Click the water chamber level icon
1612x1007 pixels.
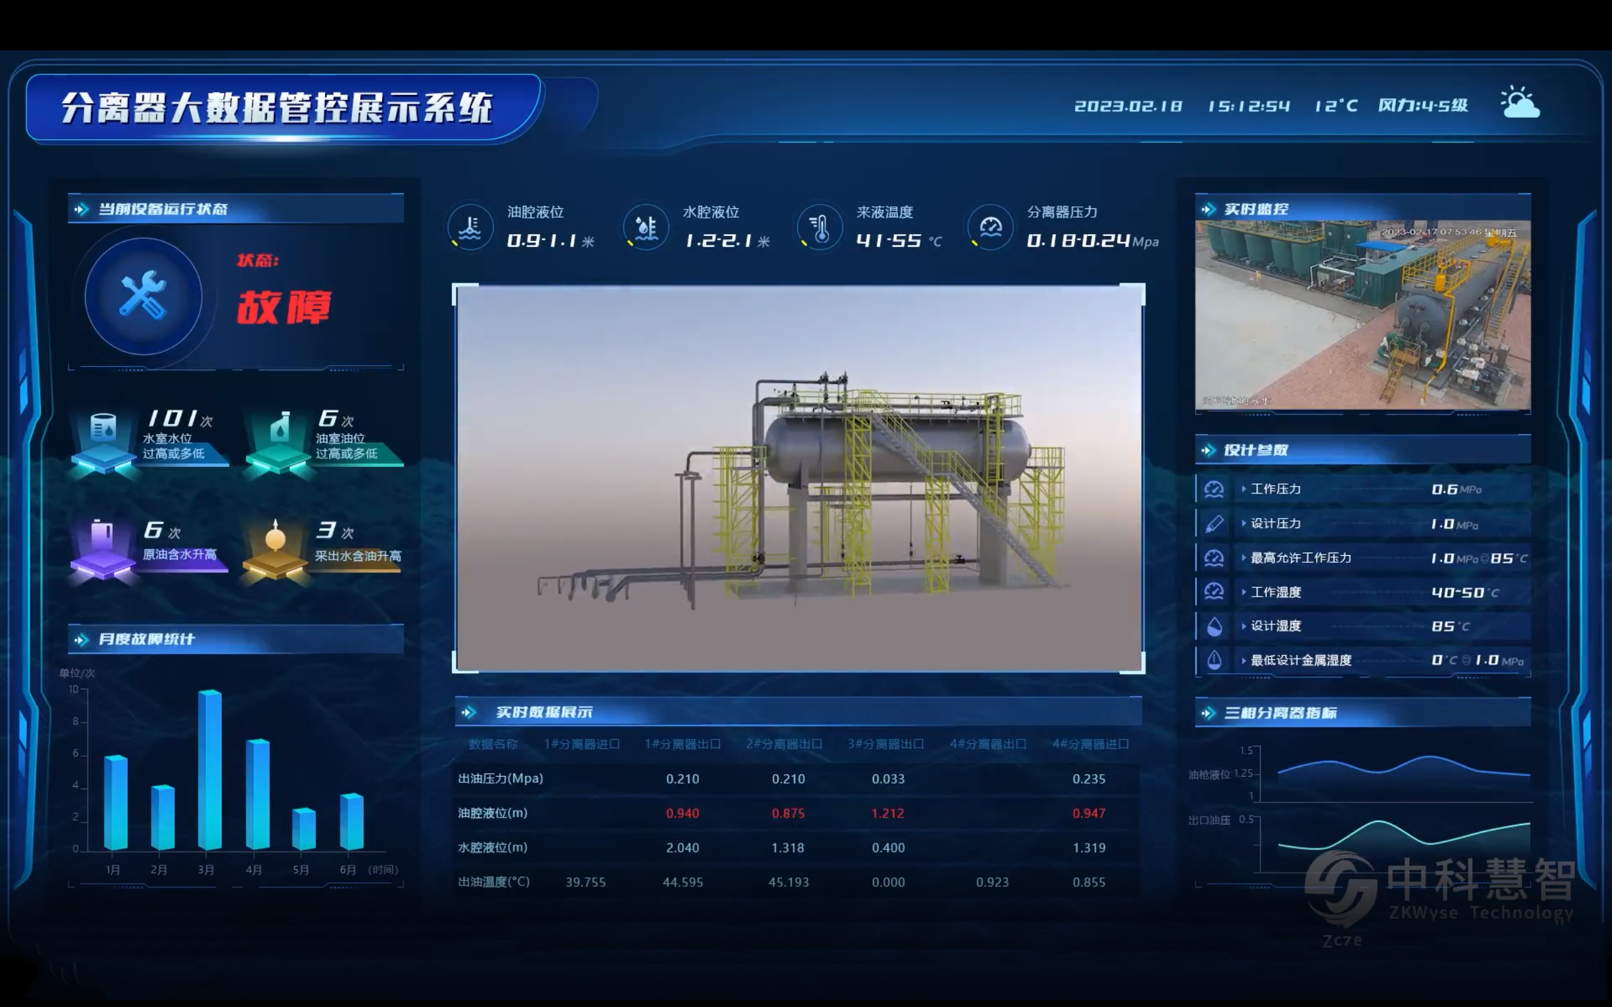(645, 228)
